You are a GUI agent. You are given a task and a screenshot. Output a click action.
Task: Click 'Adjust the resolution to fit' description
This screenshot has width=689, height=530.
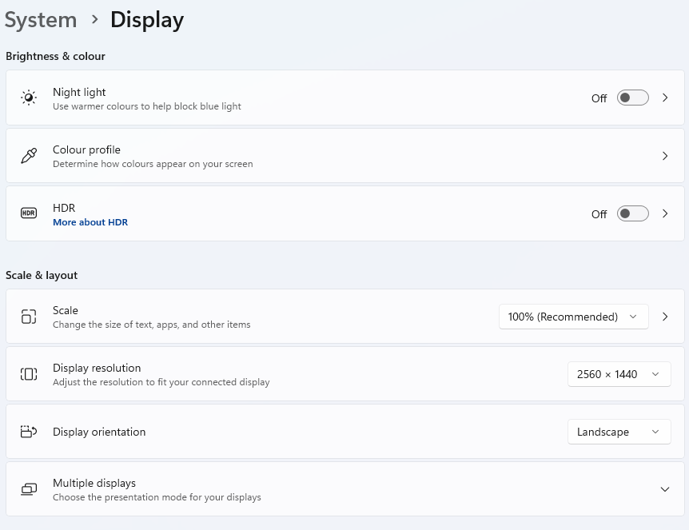click(161, 382)
